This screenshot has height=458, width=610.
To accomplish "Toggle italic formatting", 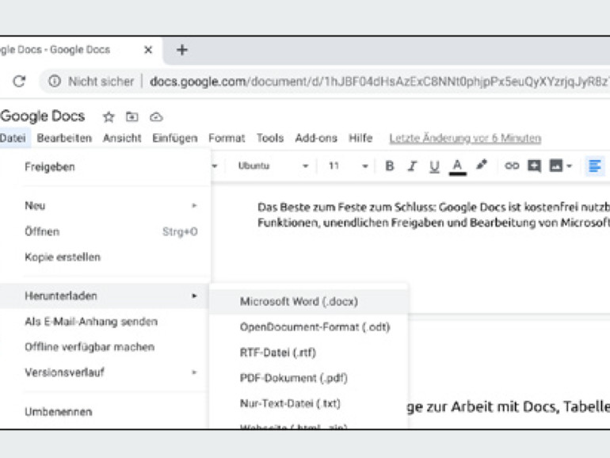I will tap(412, 166).
